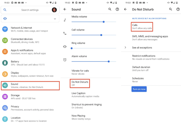The height and width of the screenshot is (124, 181).
Task: Tap the Privacy eye icon
Action: click(5, 108)
